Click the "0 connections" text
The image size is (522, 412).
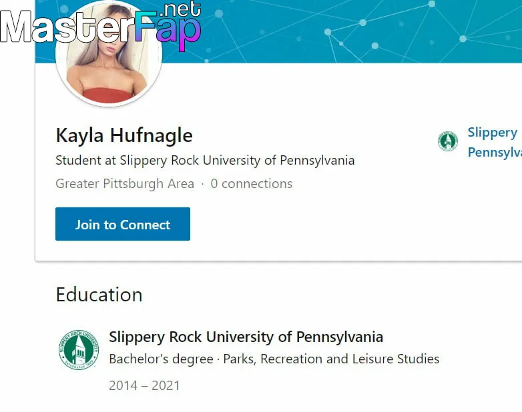click(x=252, y=183)
